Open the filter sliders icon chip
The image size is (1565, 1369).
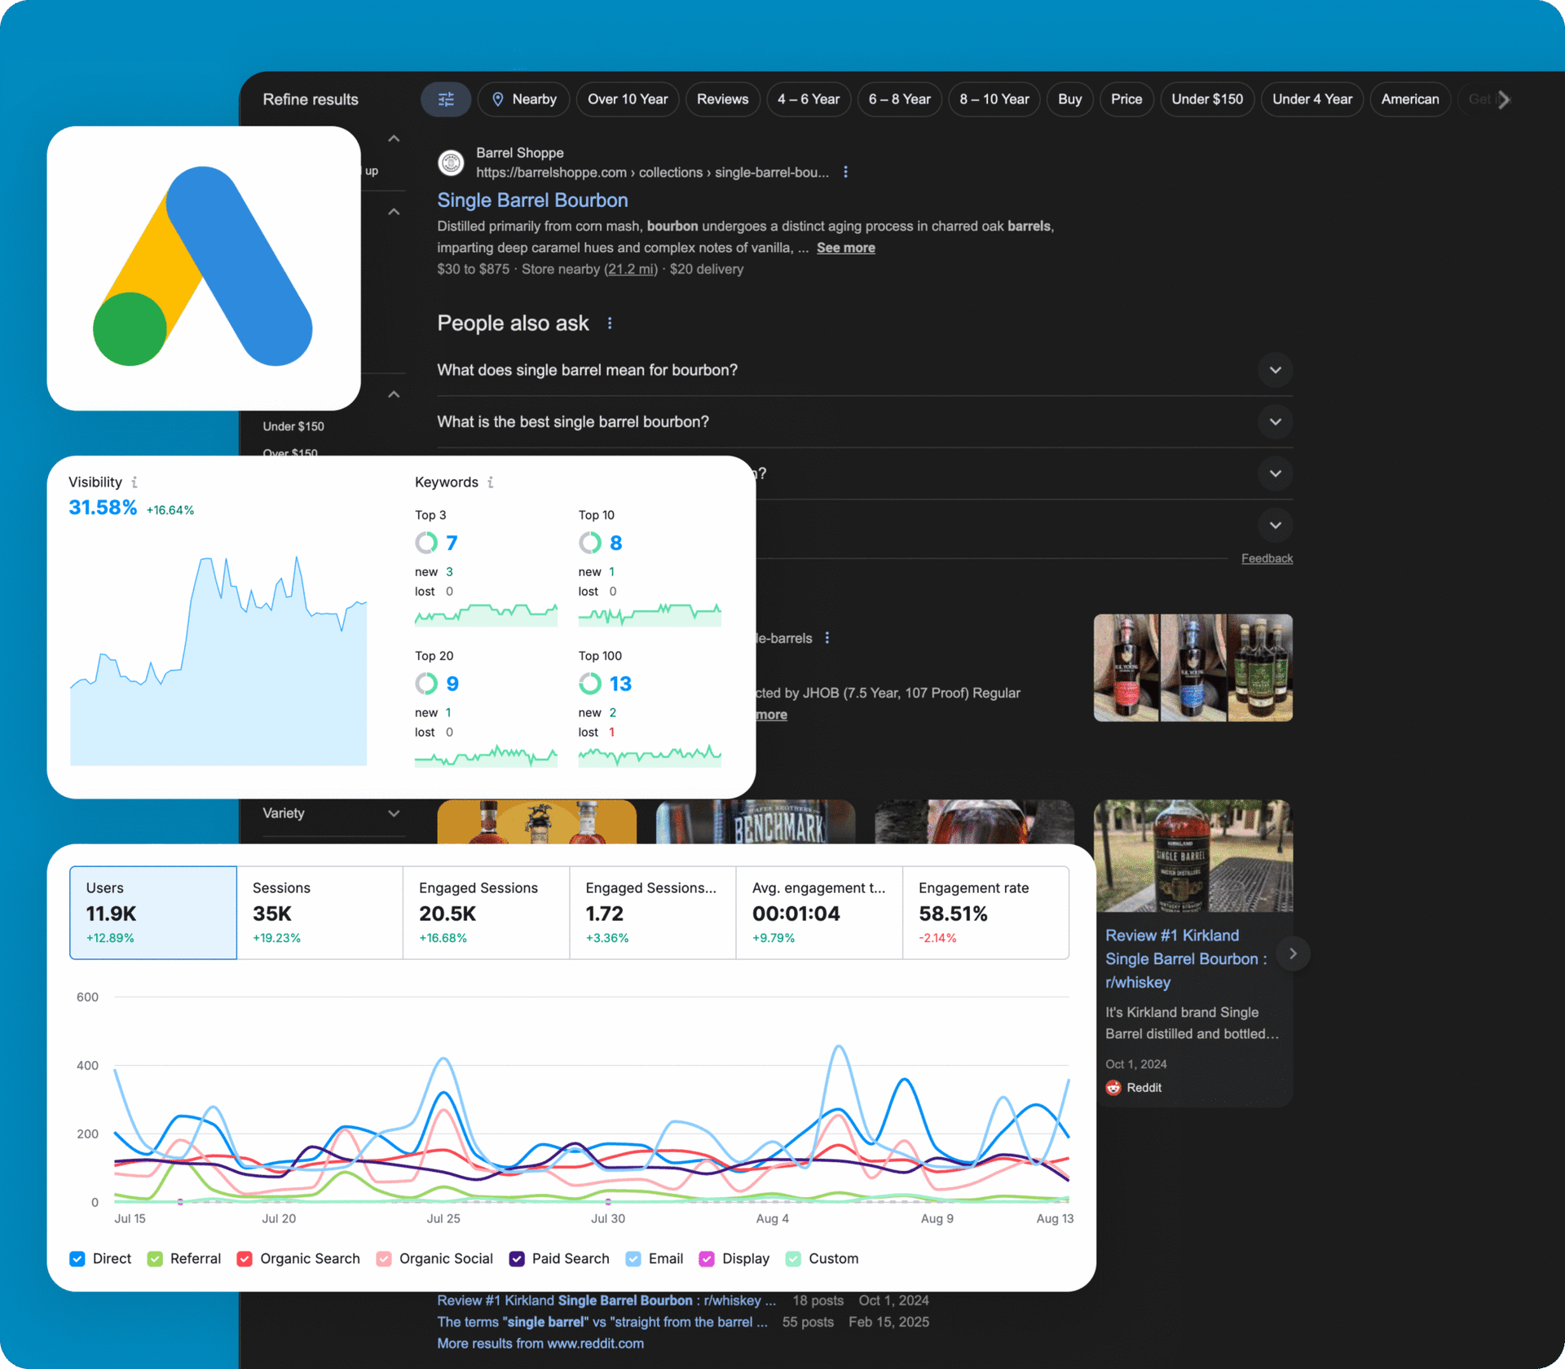pos(446,99)
